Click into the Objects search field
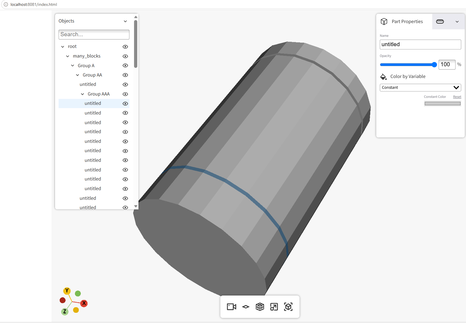This screenshot has width=466, height=323. [94, 34]
